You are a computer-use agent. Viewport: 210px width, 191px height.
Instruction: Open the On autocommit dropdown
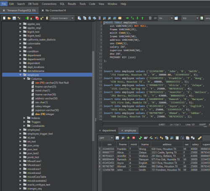172,18
